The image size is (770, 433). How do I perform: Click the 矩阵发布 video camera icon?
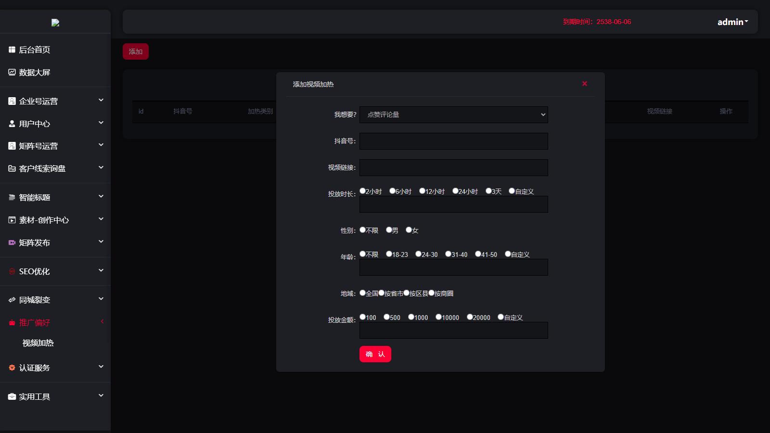(12, 242)
